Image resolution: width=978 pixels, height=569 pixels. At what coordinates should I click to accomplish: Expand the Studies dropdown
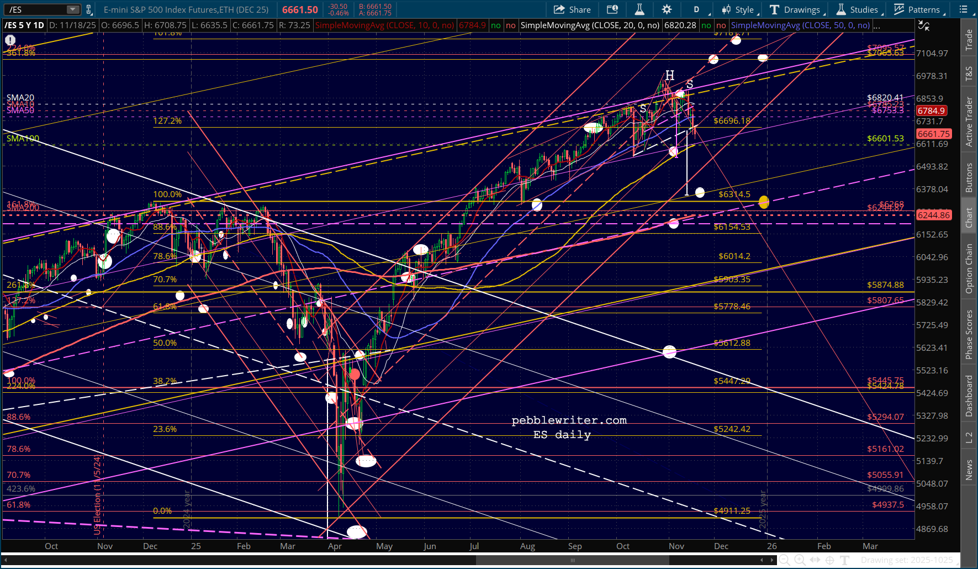click(x=858, y=9)
